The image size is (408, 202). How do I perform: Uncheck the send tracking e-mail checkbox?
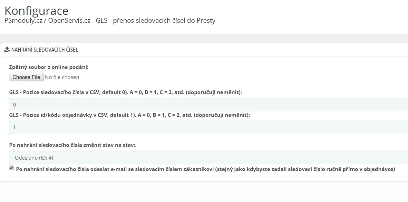[11, 168]
